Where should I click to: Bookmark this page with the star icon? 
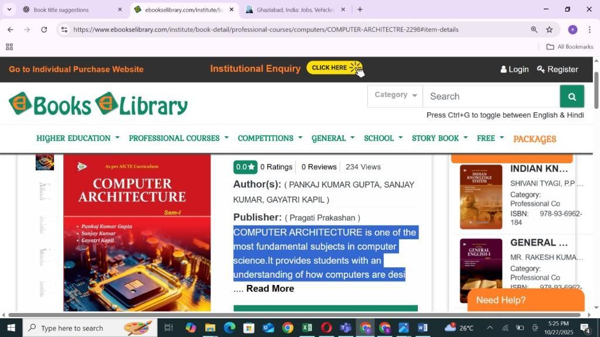[550, 29]
